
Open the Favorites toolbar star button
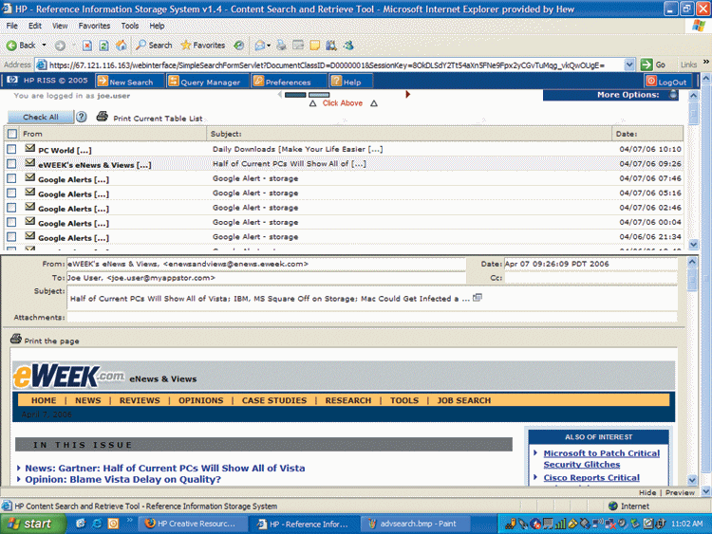[203, 46]
